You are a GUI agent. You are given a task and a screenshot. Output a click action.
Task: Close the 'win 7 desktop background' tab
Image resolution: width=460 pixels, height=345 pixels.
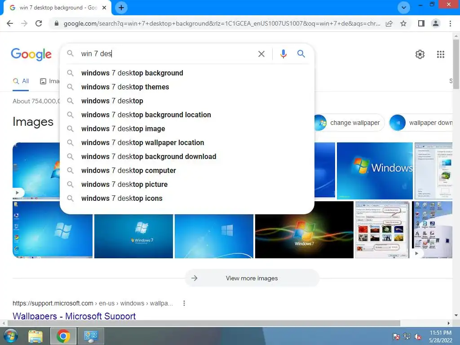(x=104, y=8)
